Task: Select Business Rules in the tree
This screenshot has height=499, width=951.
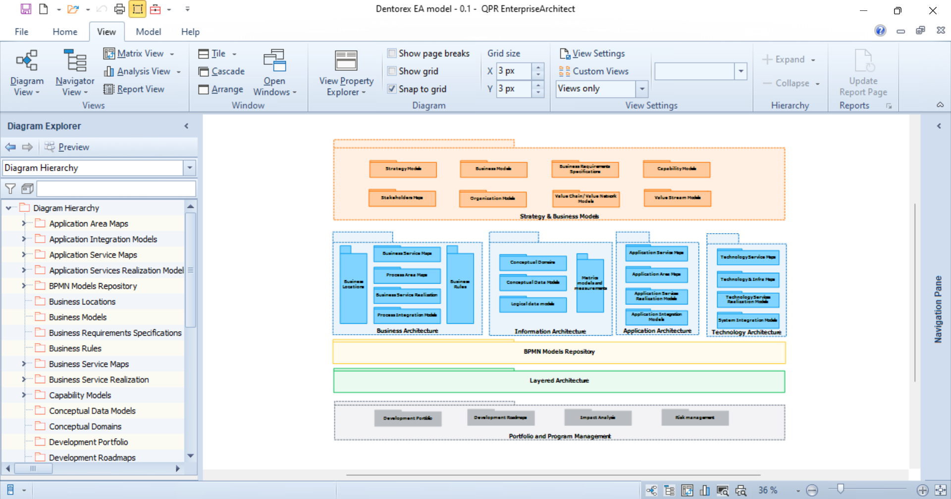Action: (x=75, y=349)
